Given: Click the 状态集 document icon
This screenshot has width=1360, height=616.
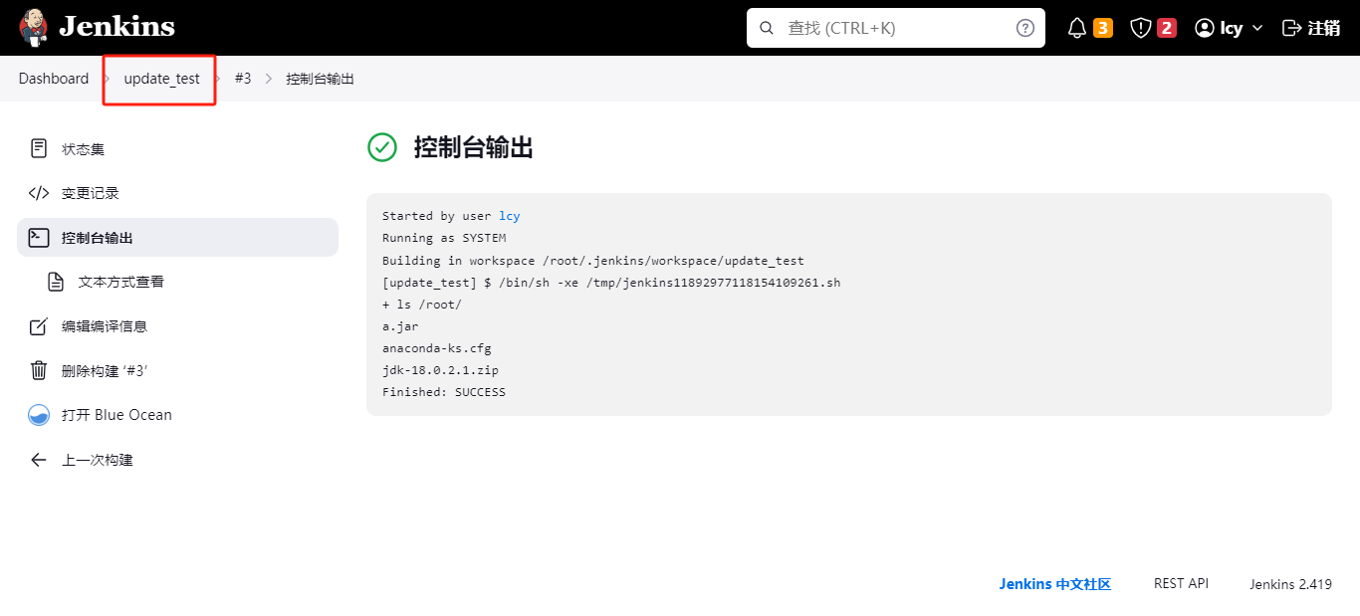Looking at the screenshot, I should click(x=39, y=148).
